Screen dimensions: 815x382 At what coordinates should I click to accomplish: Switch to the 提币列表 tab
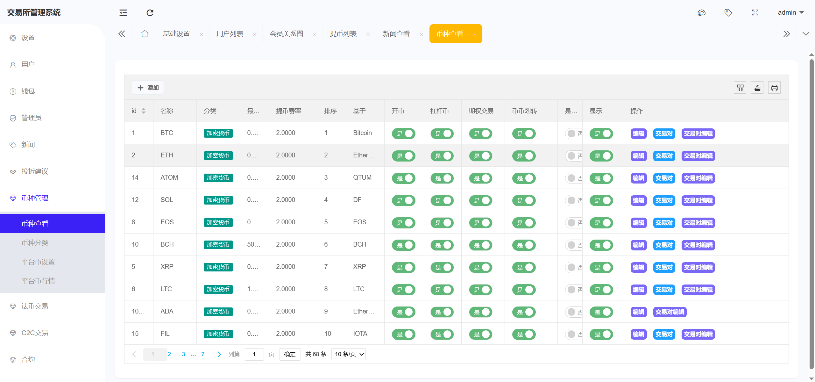(x=343, y=33)
